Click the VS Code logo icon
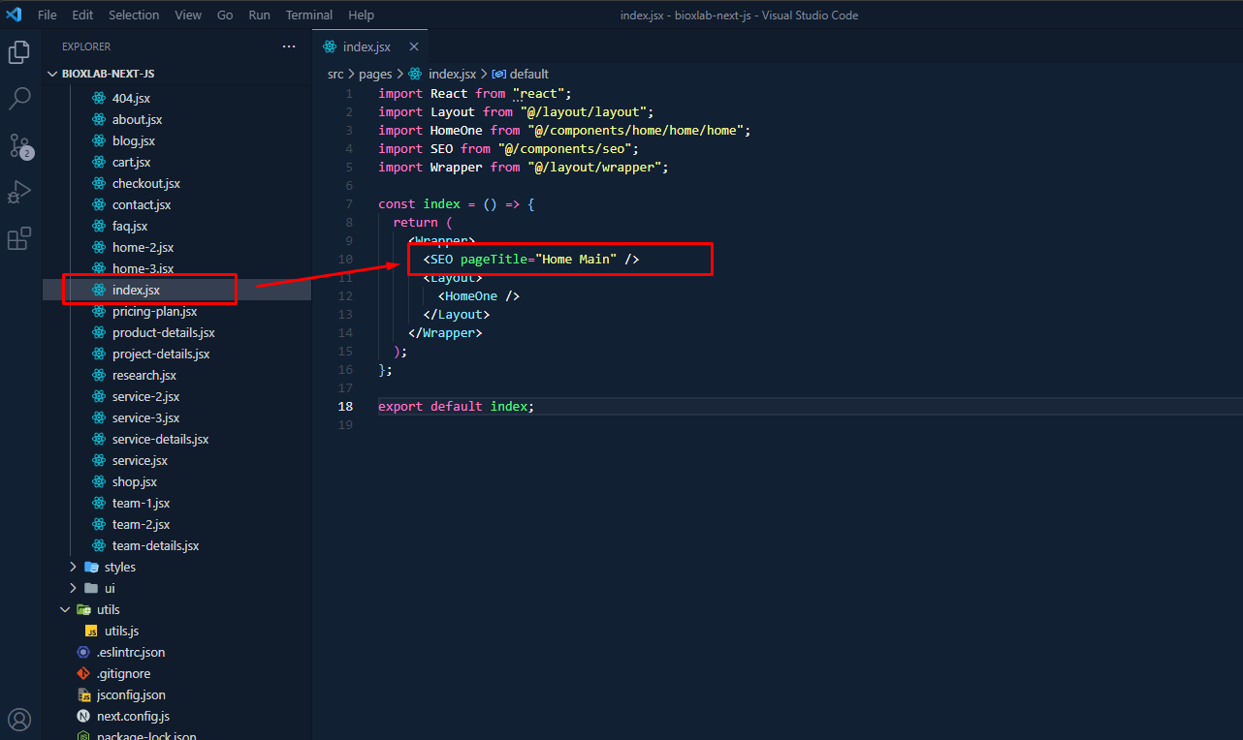Viewport: 1243px width, 740px height. tap(14, 15)
